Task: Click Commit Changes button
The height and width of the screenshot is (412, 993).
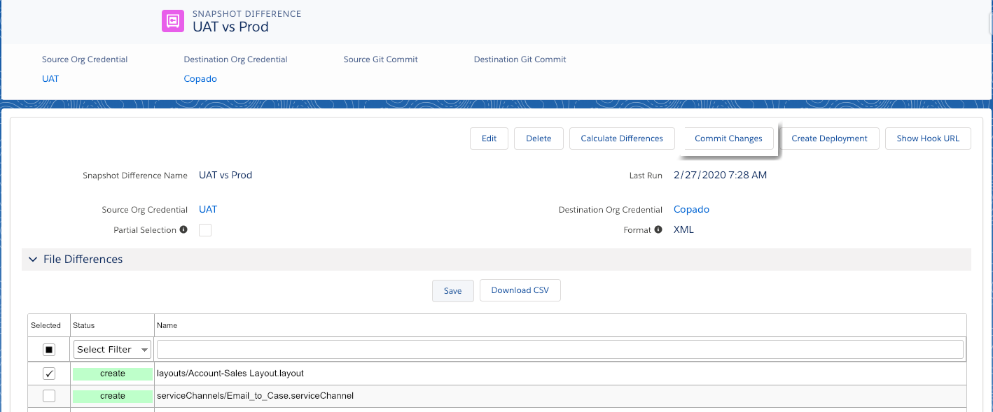Action: point(728,138)
